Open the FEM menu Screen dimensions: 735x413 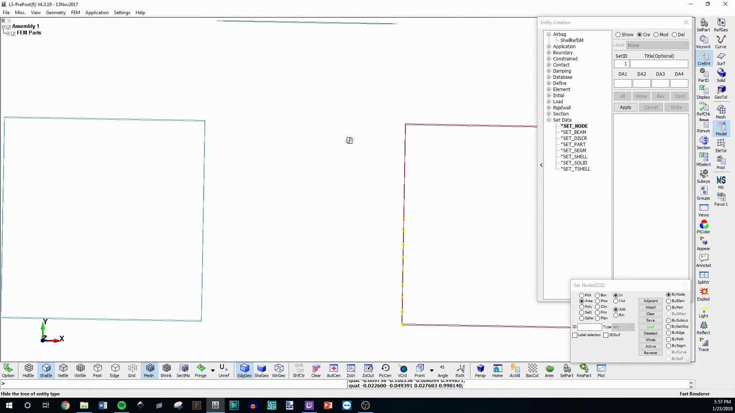pyautogui.click(x=75, y=12)
